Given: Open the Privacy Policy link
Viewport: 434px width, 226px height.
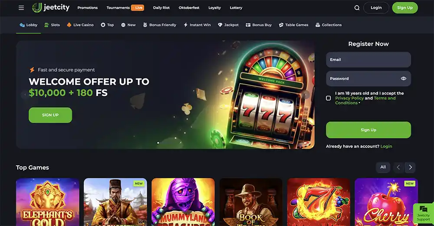Looking at the screenshot, I should (349, 98).
